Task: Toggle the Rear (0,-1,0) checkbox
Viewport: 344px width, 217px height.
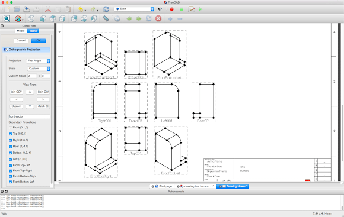Action: tap(10, 147)
